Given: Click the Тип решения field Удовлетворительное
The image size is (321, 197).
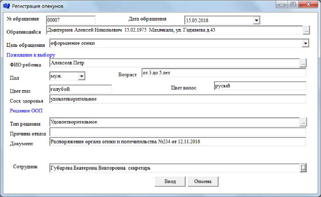Looking at the screenshot, I should pyautogui.click(x=175, y=122).
